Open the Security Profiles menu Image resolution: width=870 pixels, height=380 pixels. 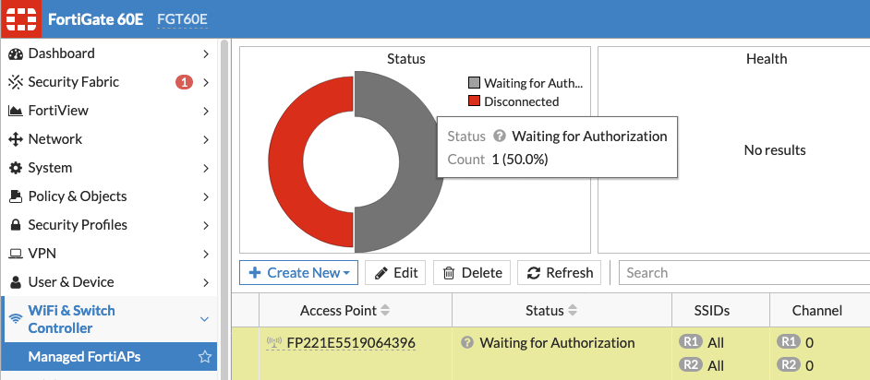coord(110,225)
